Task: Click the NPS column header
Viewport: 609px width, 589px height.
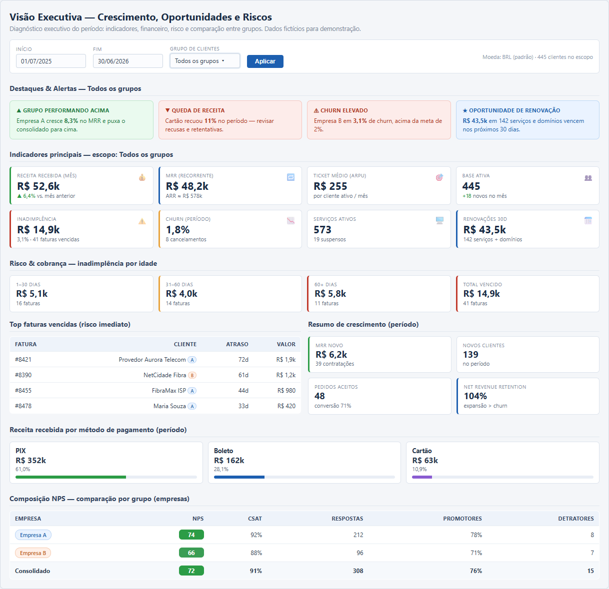Action: [x=198, y=519]
